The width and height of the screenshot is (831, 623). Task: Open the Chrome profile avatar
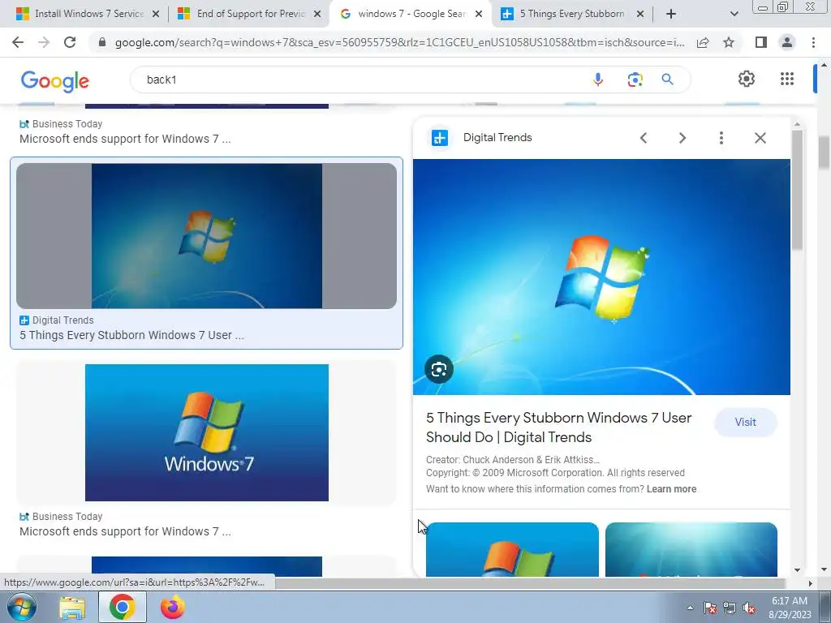[x=787, y=42]
